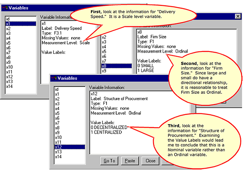Select x3 in middle window list

(117, 42)
